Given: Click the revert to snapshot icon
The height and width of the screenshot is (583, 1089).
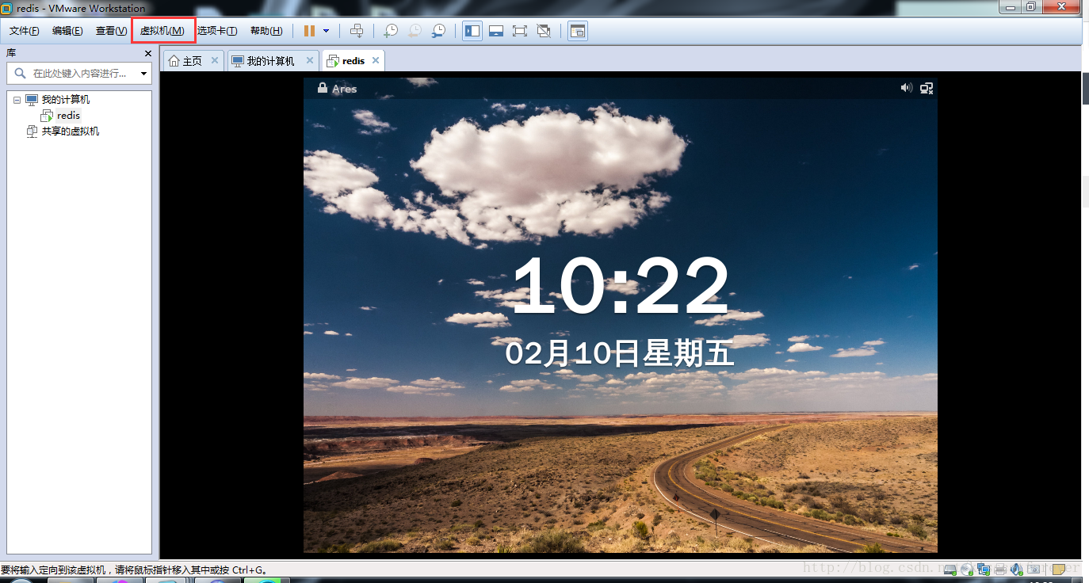Looking at the screenshot, I should 415,31.
